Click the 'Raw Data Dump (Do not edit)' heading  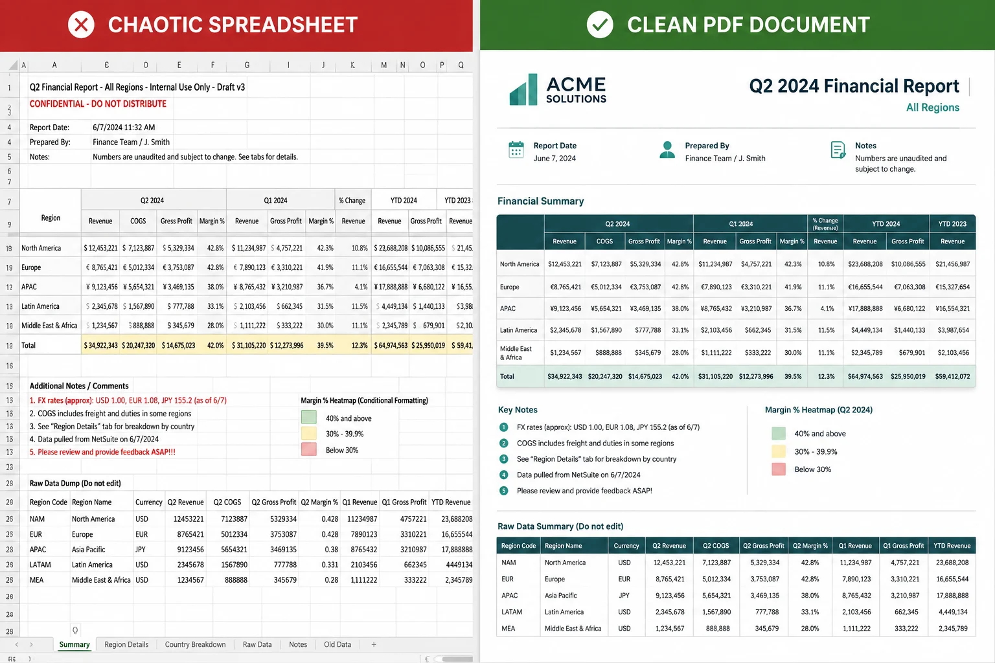click(75, 484)
